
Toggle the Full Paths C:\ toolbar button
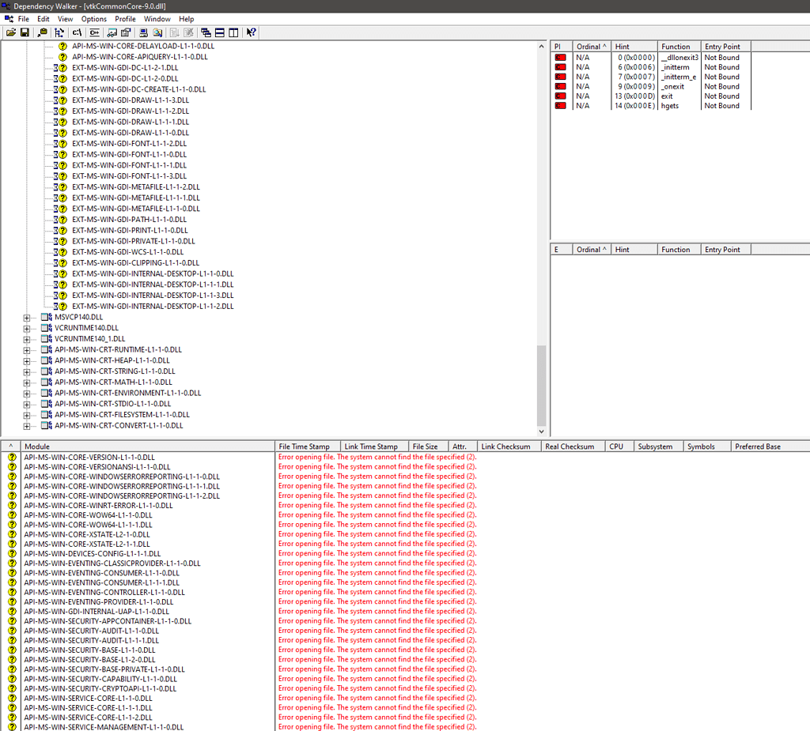click(x=77, y=32)
